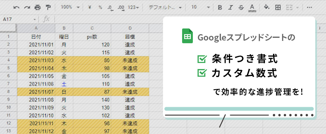Open the 100% zoom dropdown
This screenshot has width=326, height=134.
click(70, 7)
